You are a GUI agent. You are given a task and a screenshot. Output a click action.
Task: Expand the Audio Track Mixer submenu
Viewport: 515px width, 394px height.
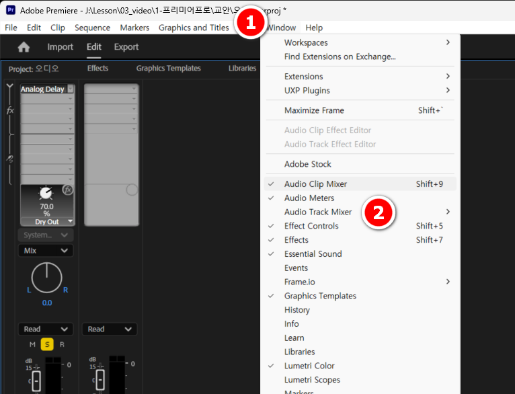click(x=360, y=212)
